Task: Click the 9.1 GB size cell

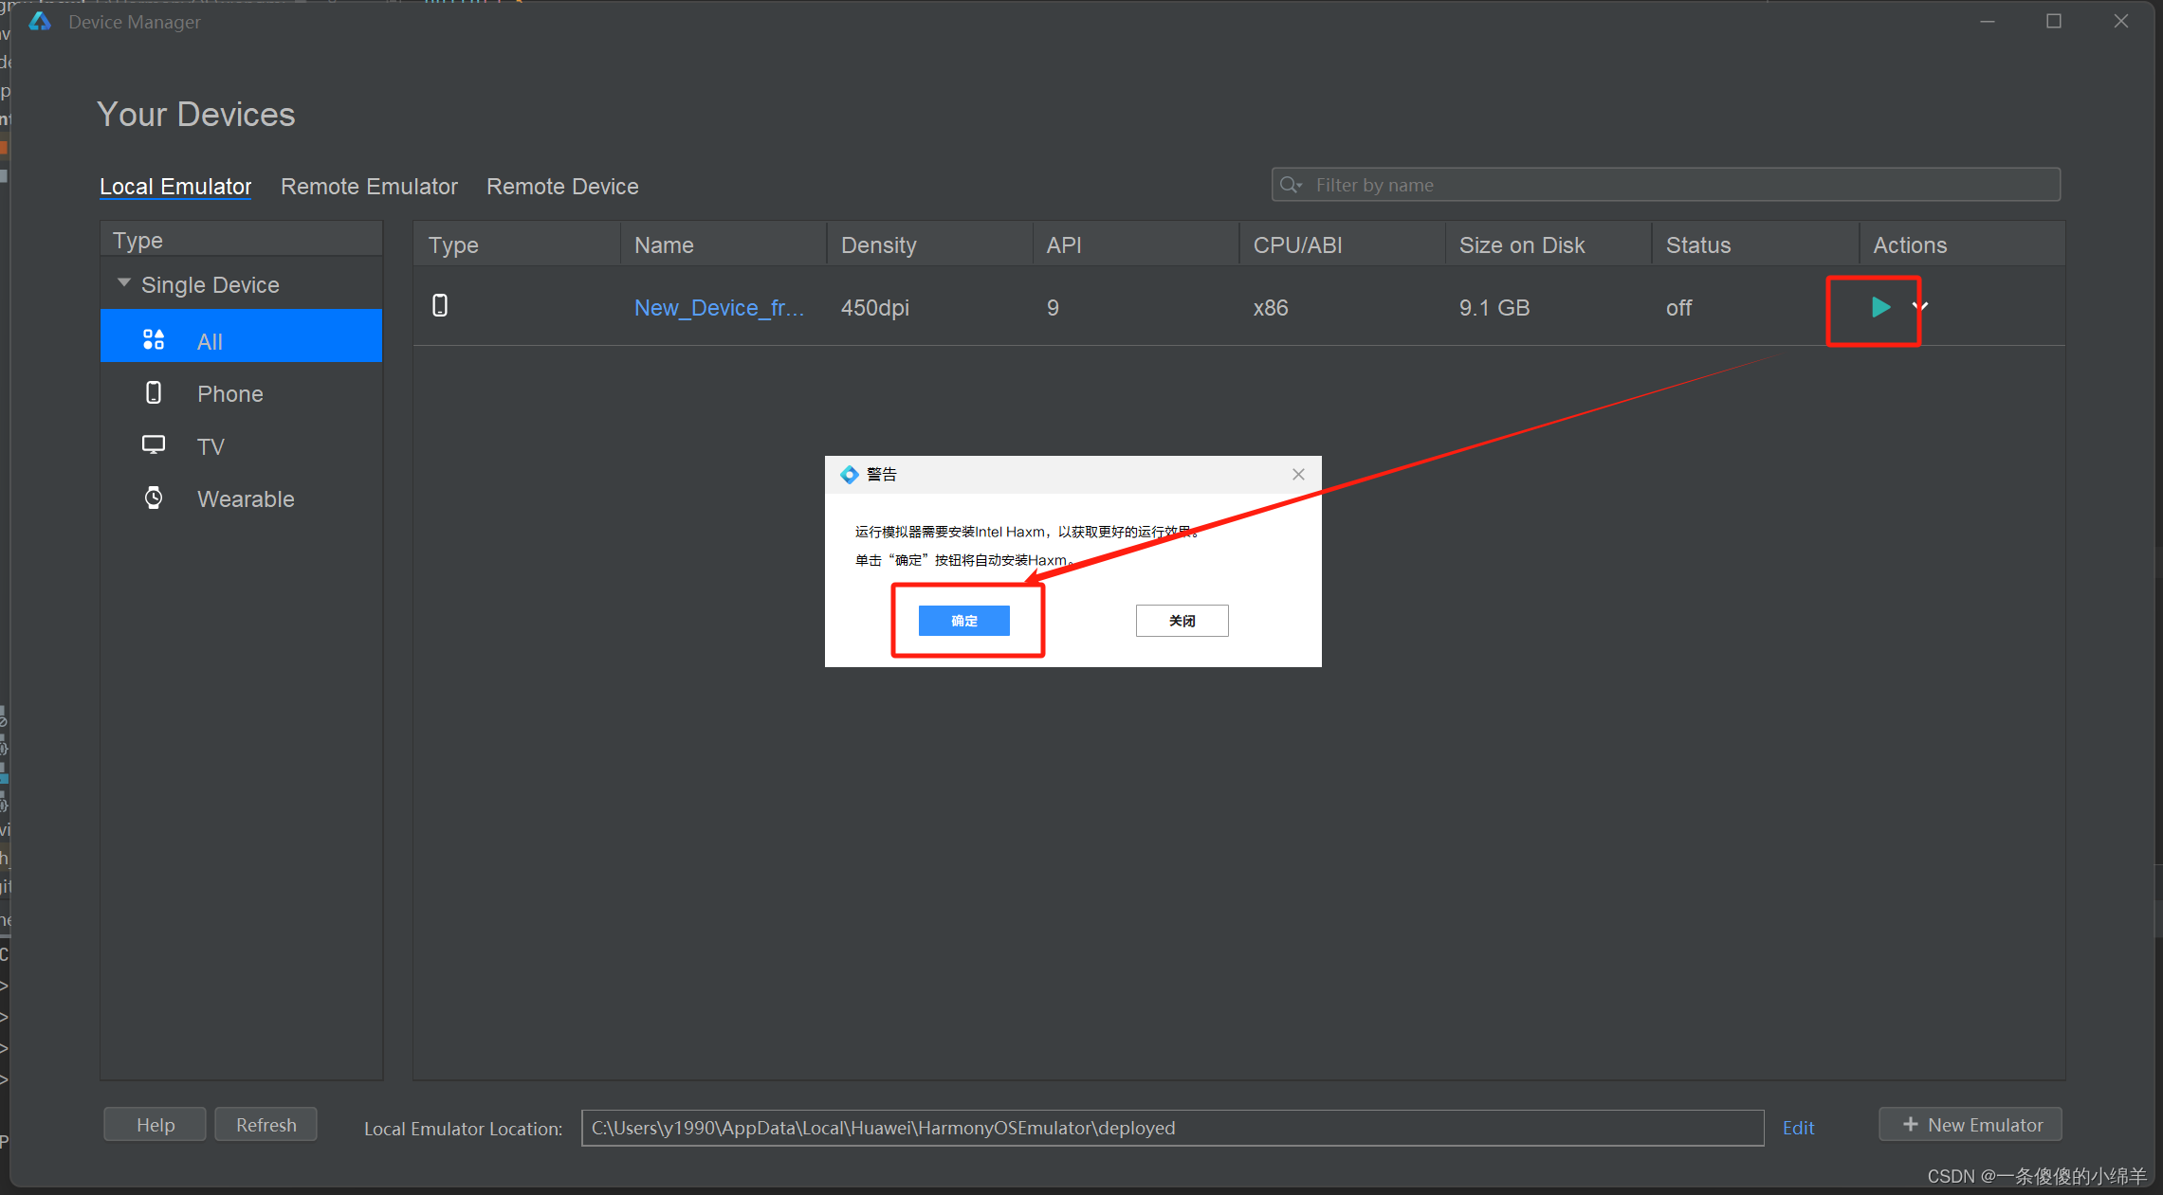Action: pos(1494,308)
